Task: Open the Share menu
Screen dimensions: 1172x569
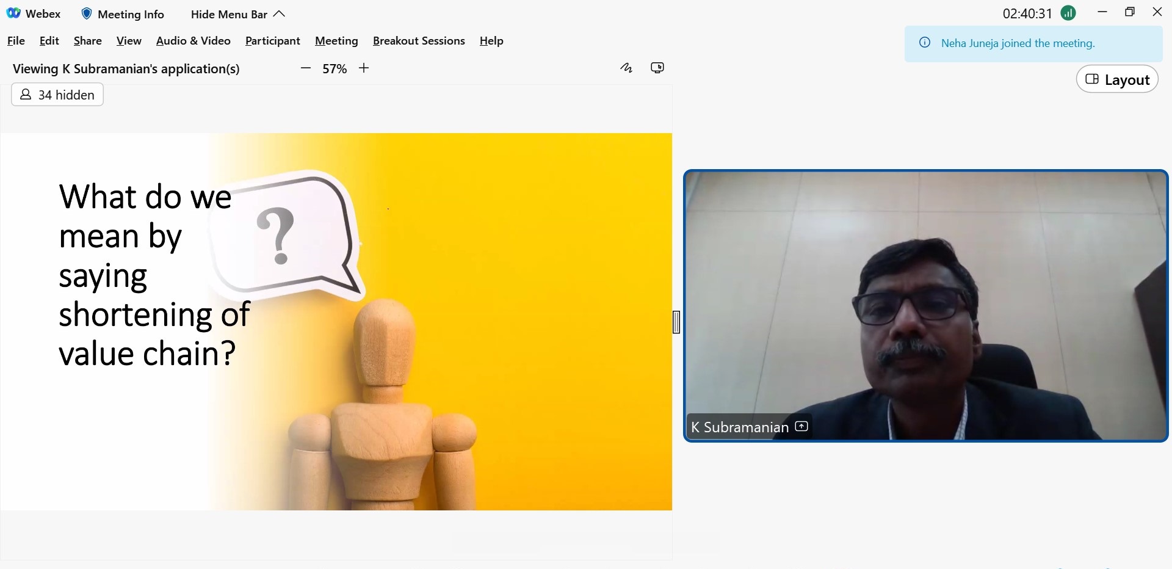Action: point(87,41)
